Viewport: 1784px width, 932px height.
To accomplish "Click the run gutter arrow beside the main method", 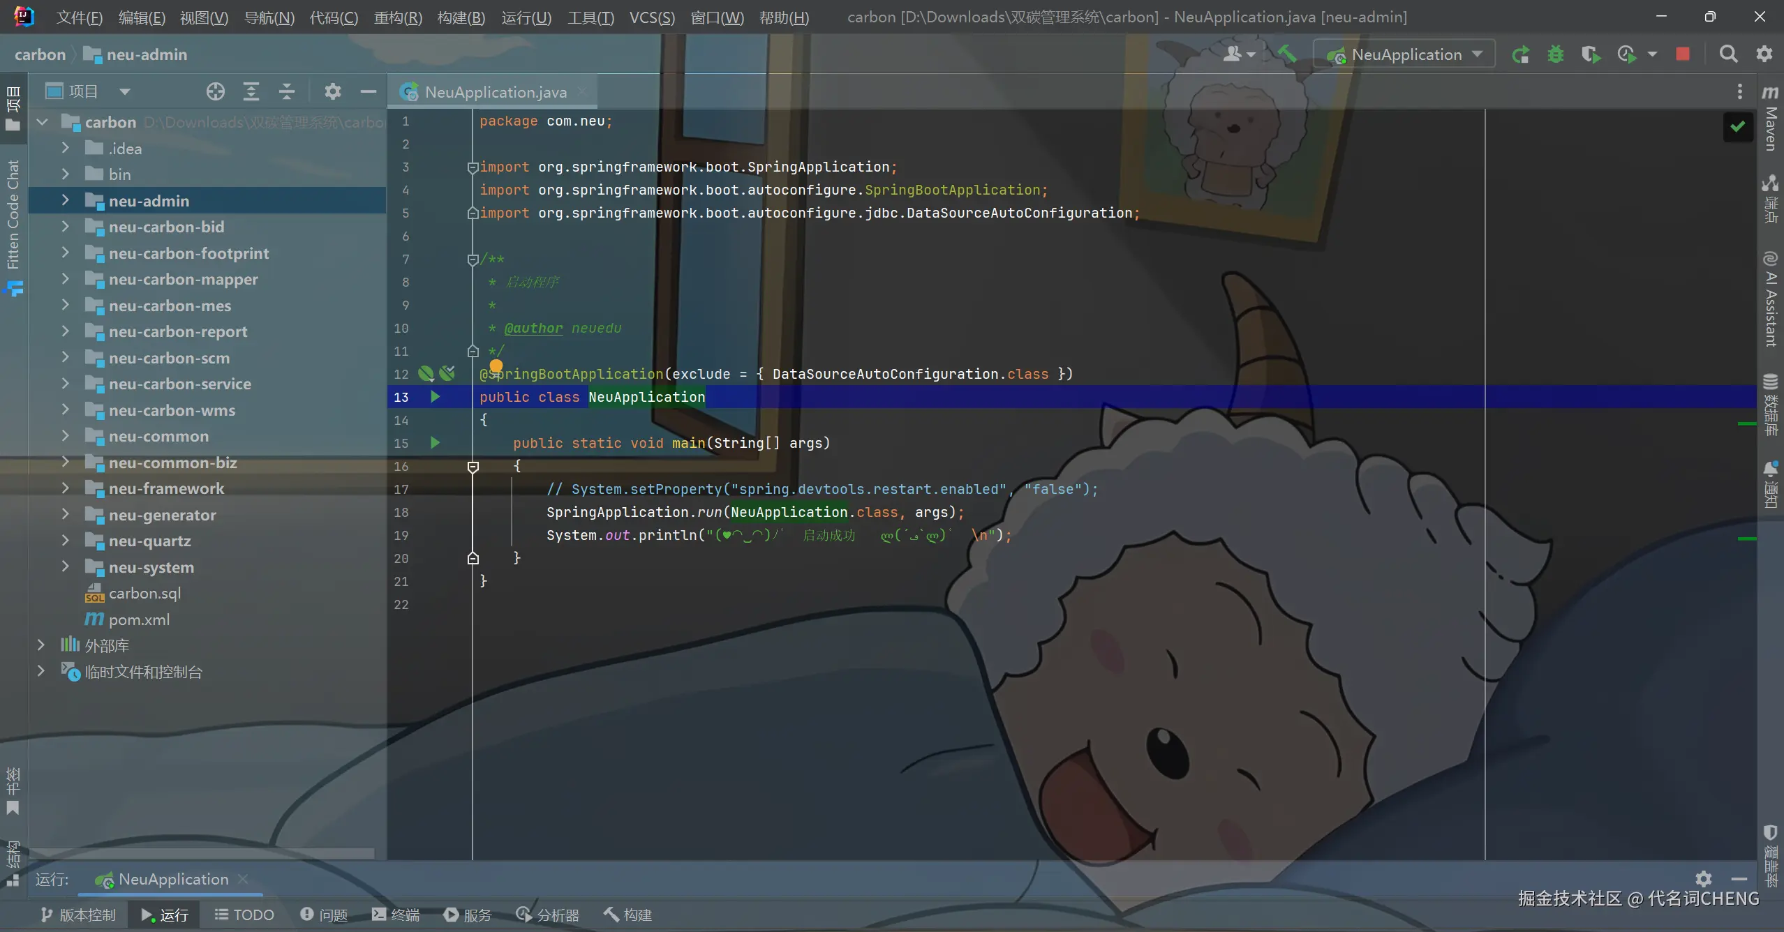I will (435, 443).
